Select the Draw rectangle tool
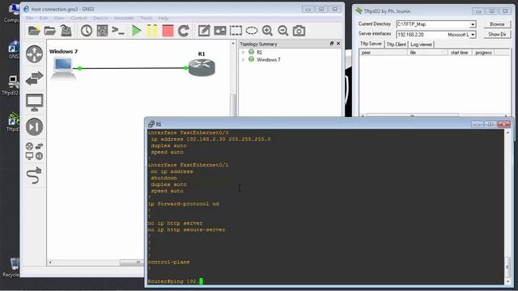Image resolution: width=518 pixels, height=291 pixels. coord(236,31)
